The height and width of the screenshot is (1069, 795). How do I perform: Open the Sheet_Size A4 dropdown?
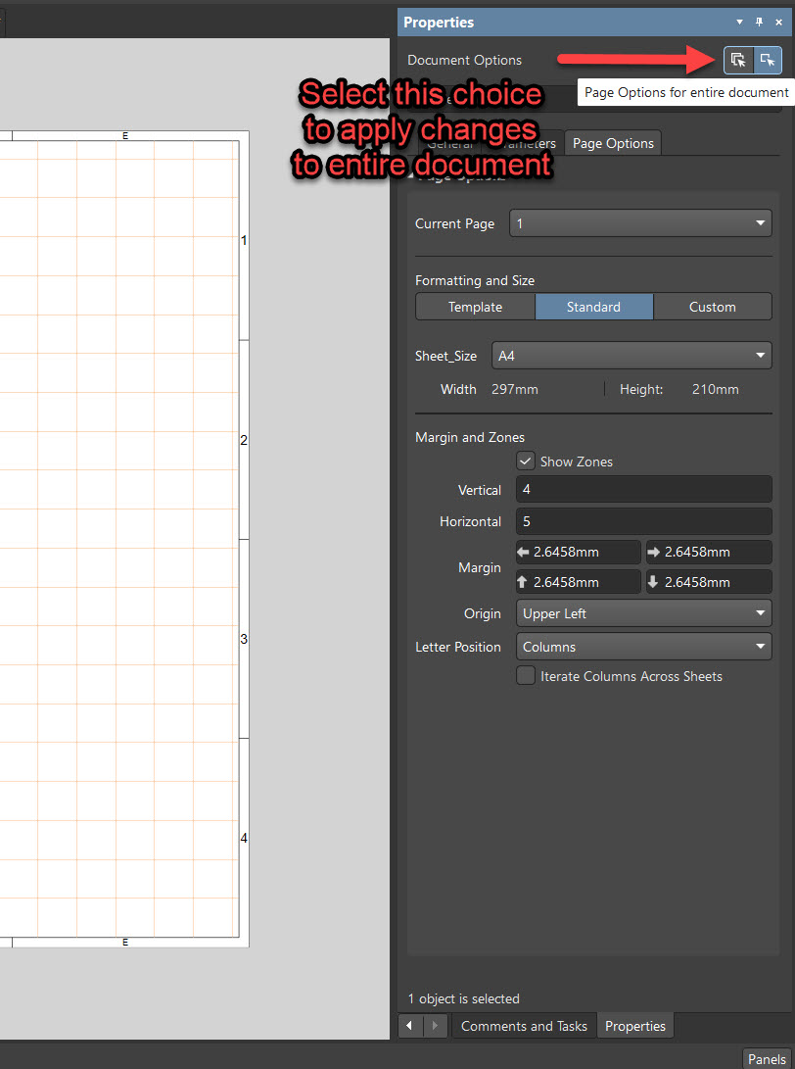pos(631,356)
